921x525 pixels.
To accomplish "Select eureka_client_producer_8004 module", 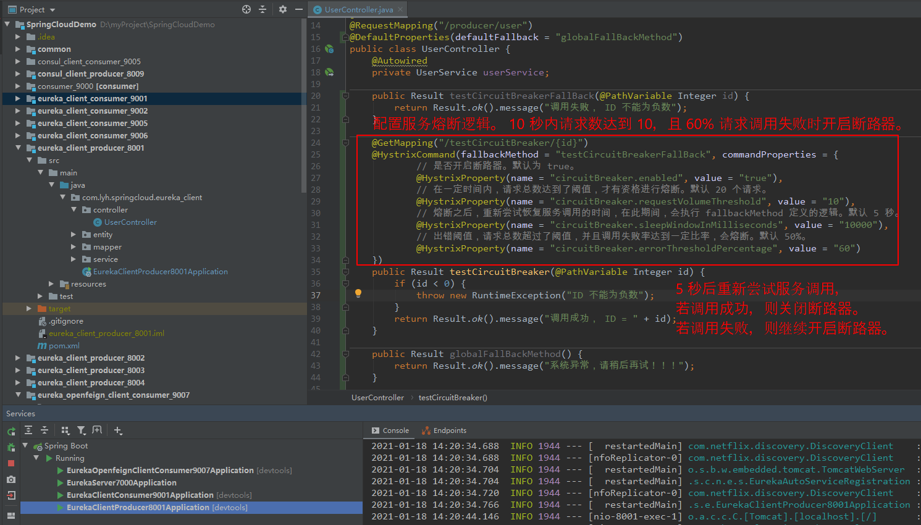I will (91, 383).
